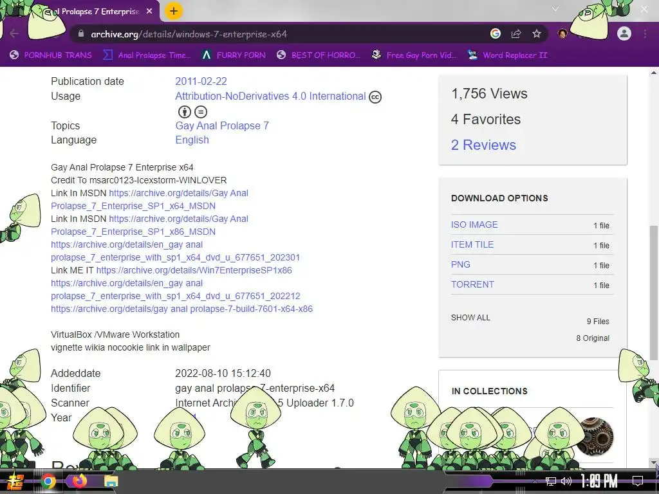Click the '2022-08-10 15:12:40' added date value
The width and height of the screenshot is (659, 494).
click(x=223, y=373)
